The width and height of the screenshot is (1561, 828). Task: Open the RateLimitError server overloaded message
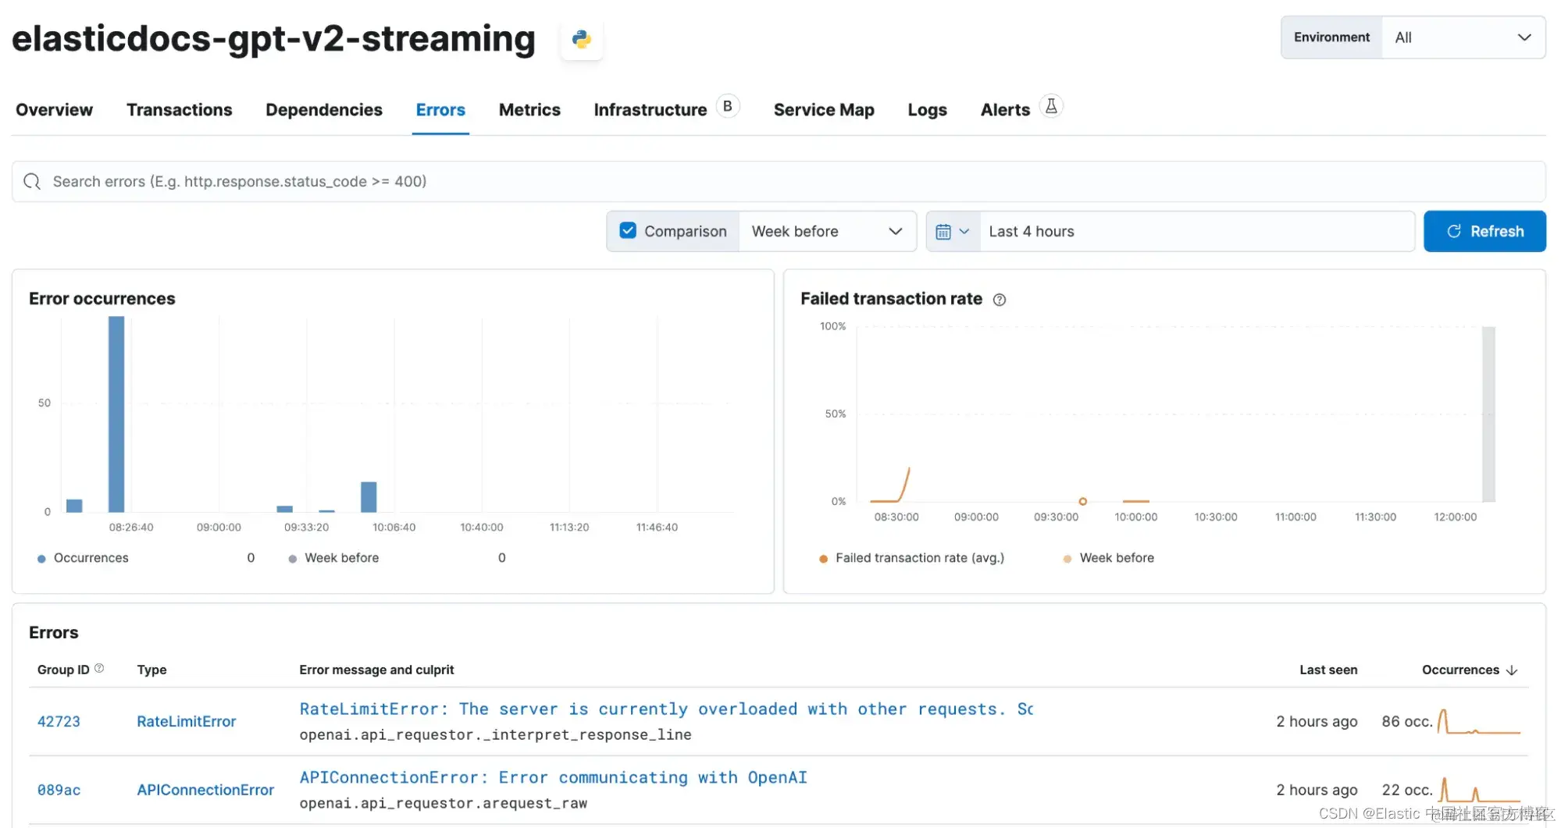click(x=666, y=709)
